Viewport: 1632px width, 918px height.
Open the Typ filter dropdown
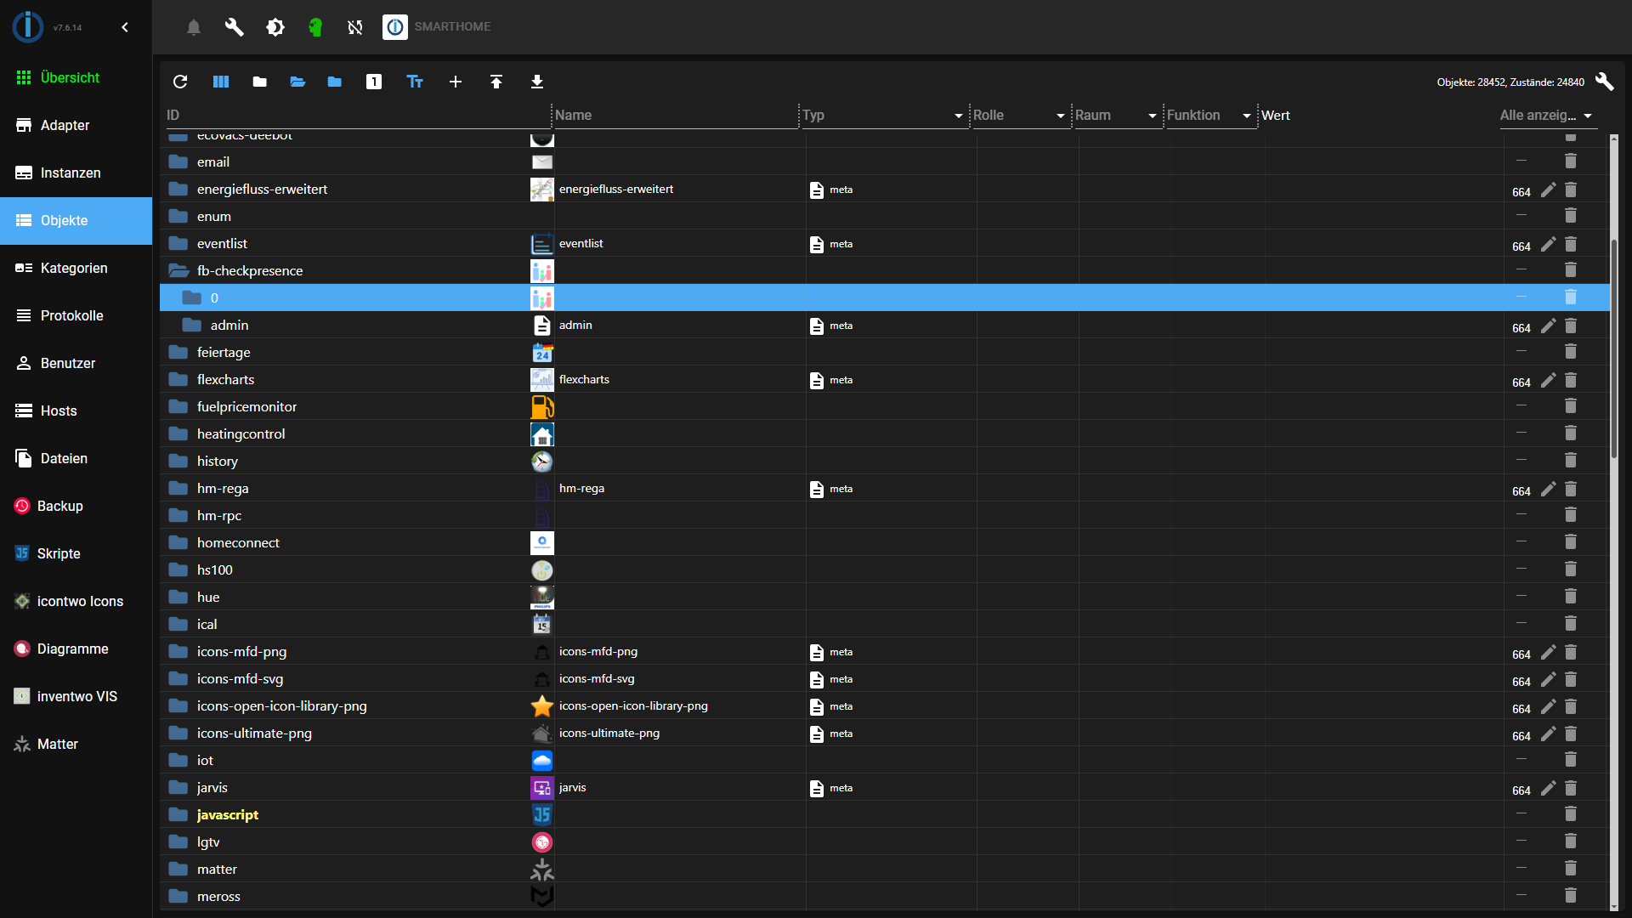(958, 116)
